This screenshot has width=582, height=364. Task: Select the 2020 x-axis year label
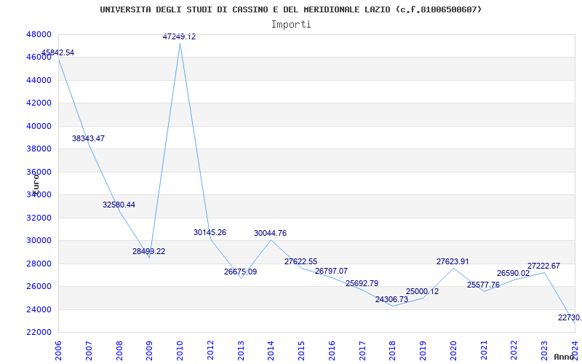point(453,351)
